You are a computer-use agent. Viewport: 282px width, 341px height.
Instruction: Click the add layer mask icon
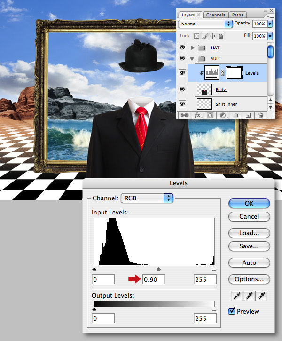pos(210,115)
